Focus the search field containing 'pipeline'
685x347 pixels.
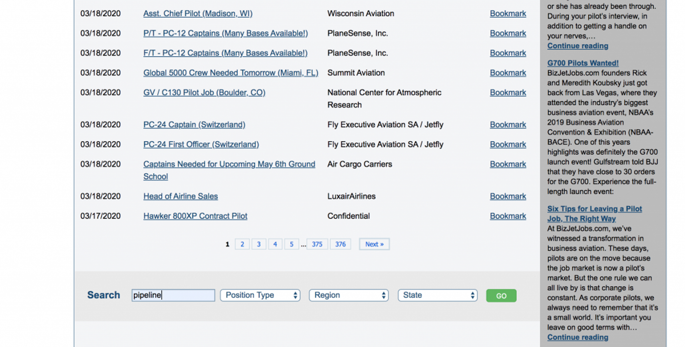click(x=173, y=295)
